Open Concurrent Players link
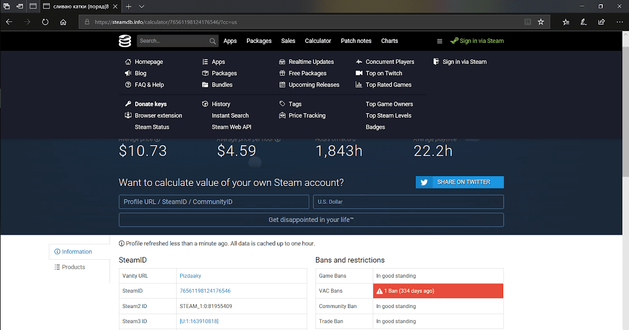Viewport: 629px width, 330px height. click(x=385, y=62)
